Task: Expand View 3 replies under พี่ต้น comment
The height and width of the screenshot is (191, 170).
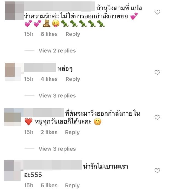Action: coord(57,149)
